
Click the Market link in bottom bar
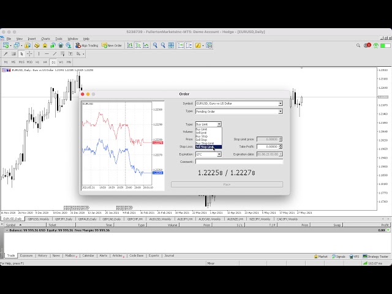(x=321, y=257)
